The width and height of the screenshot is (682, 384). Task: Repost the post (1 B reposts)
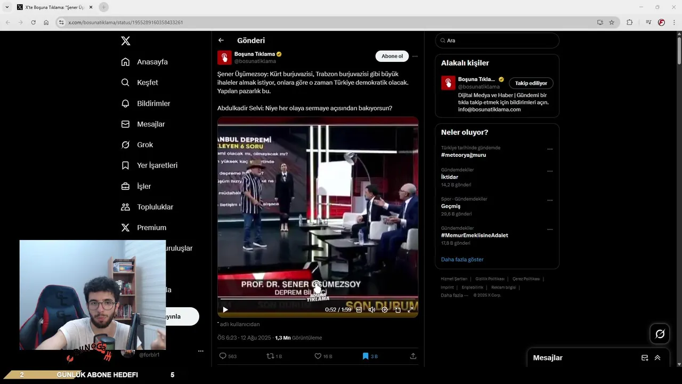pyautogui.click(x=274, y=356)
